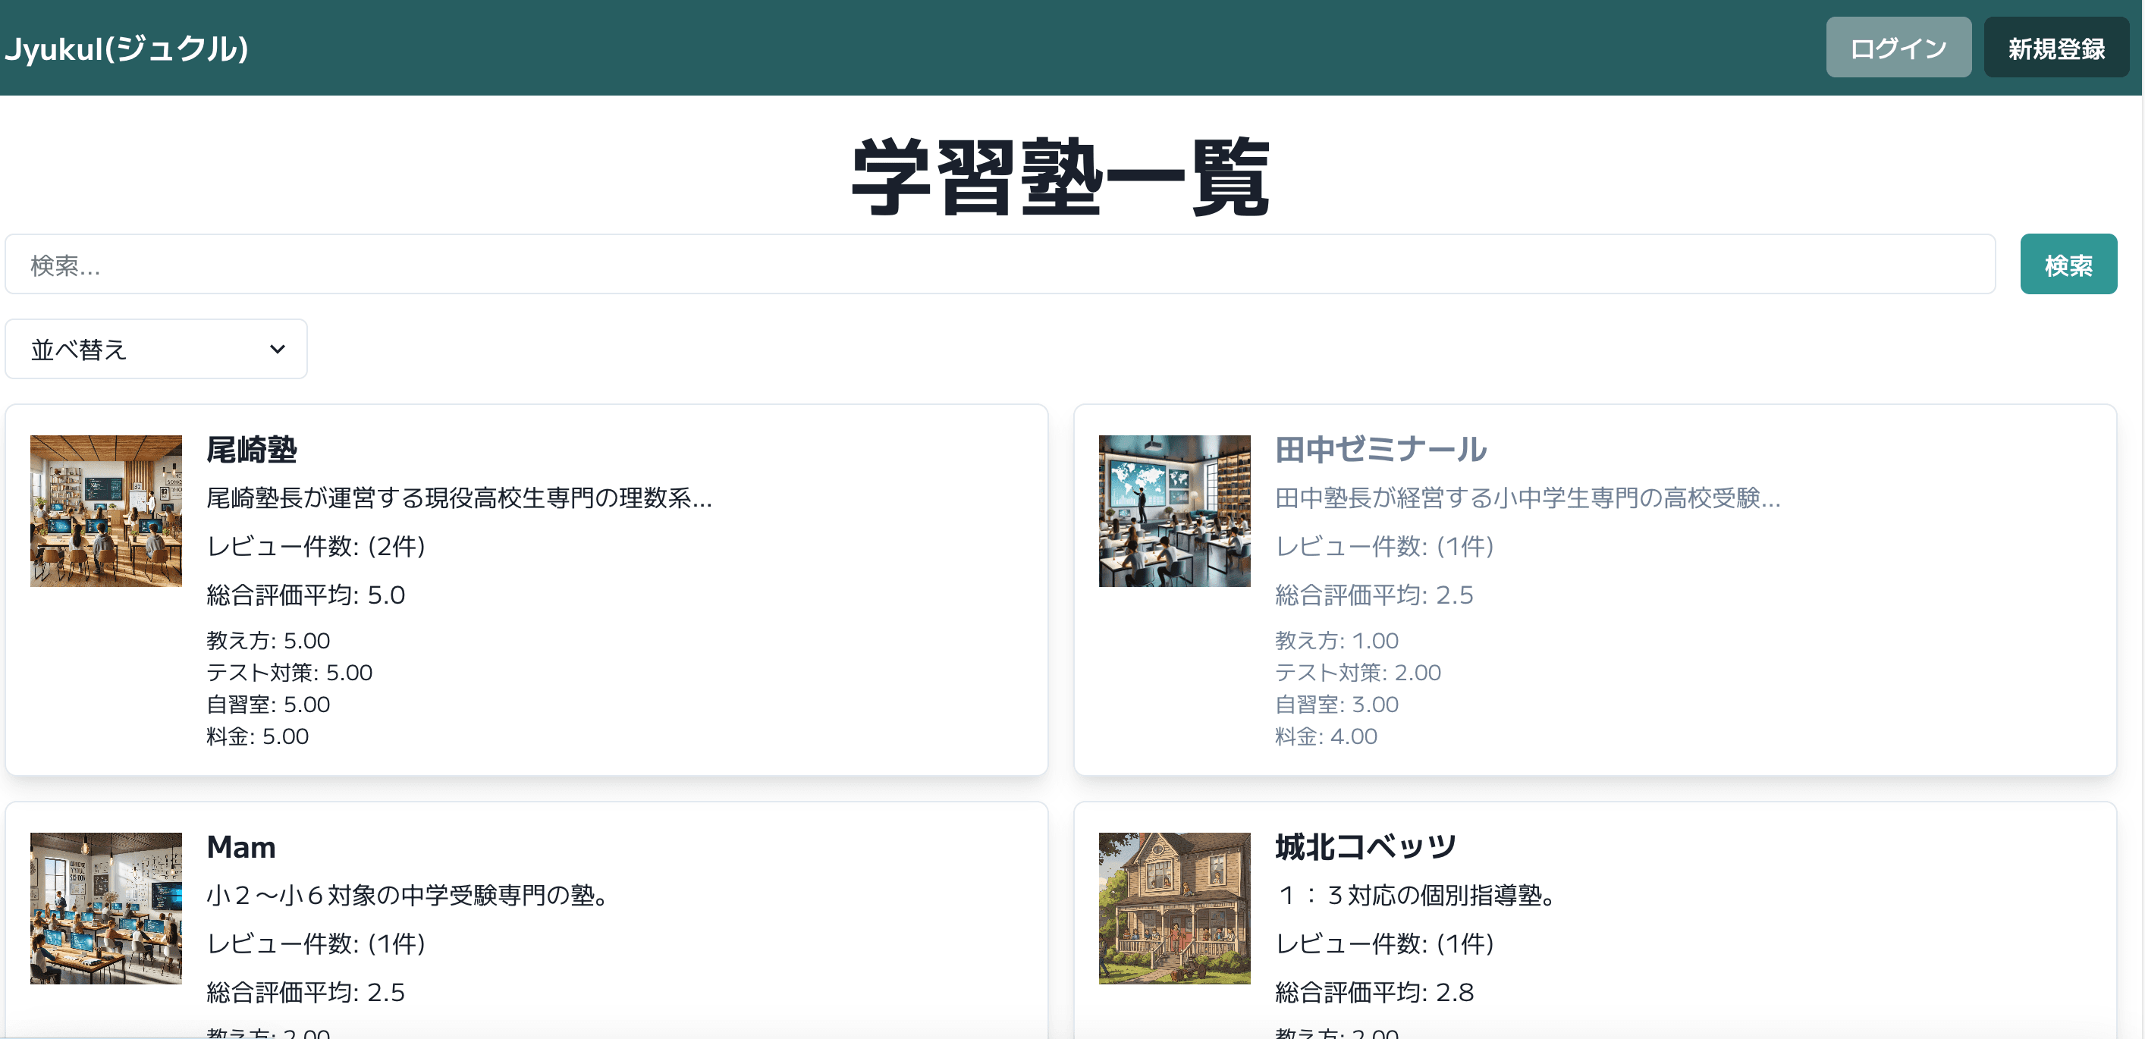Image resolution: width=2145 pixels, height=1039 pixels.
Task: Click レビュー件数: (1件) in 城北コベッツ card
Action: 1384,943
